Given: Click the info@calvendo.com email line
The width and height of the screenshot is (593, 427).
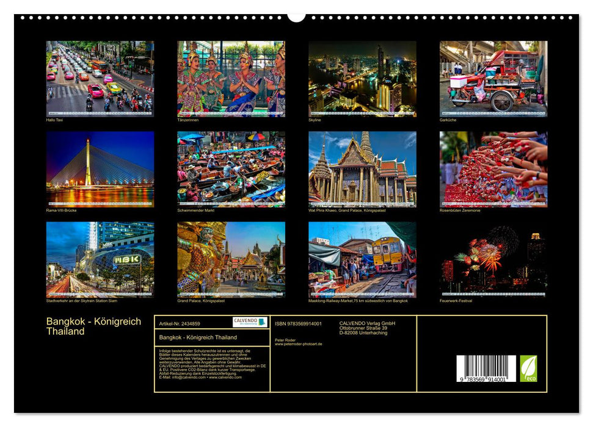Looking at the screenshot, I should 200,377.
